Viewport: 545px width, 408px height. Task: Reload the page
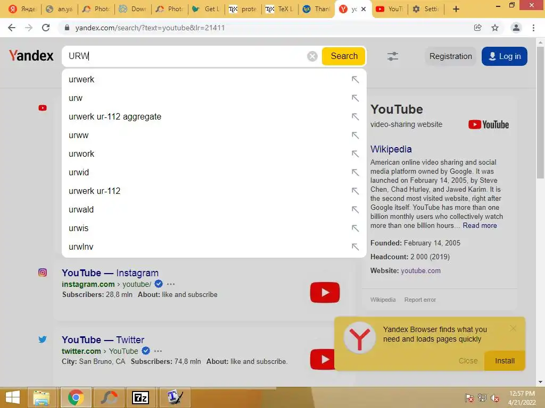pyautogui.click(x=46, y=28)
